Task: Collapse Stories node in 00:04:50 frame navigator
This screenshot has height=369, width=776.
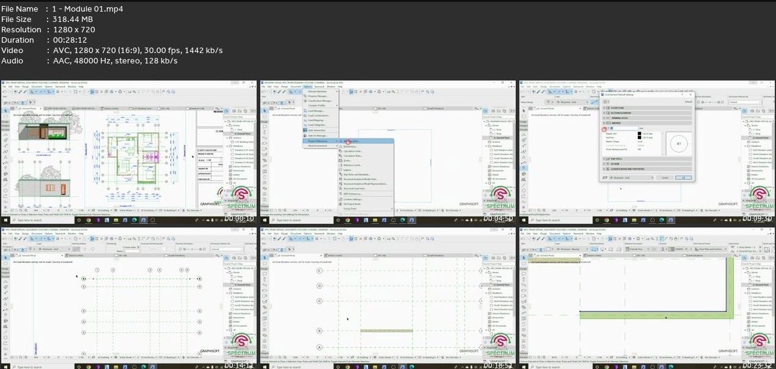Action: tap(486, 125)
